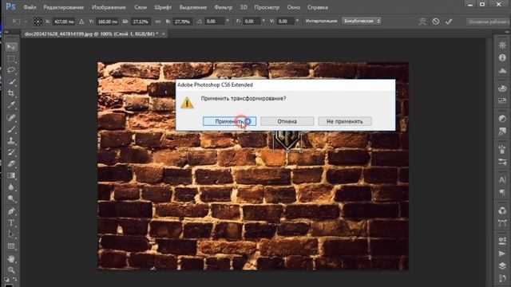Select the Eyedropper tool
511x287 pixels.
pos(11,104)
